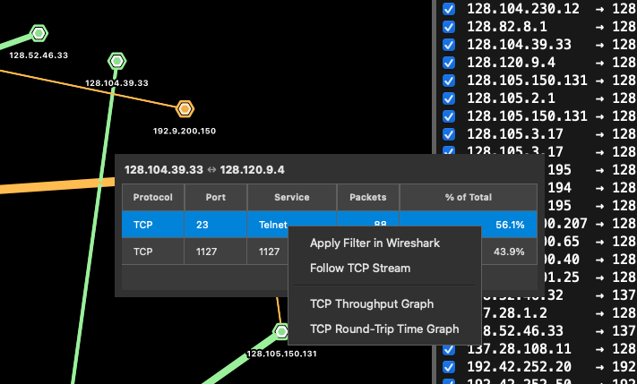This screenshot has width=637, height=384.
Task: Click TCP in the port 1127 row
Action: tap(153, 252)
